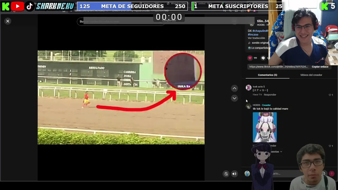Open the sonido original music link
The height and width of the screenshot is (190, 338).
coord(260,43)
